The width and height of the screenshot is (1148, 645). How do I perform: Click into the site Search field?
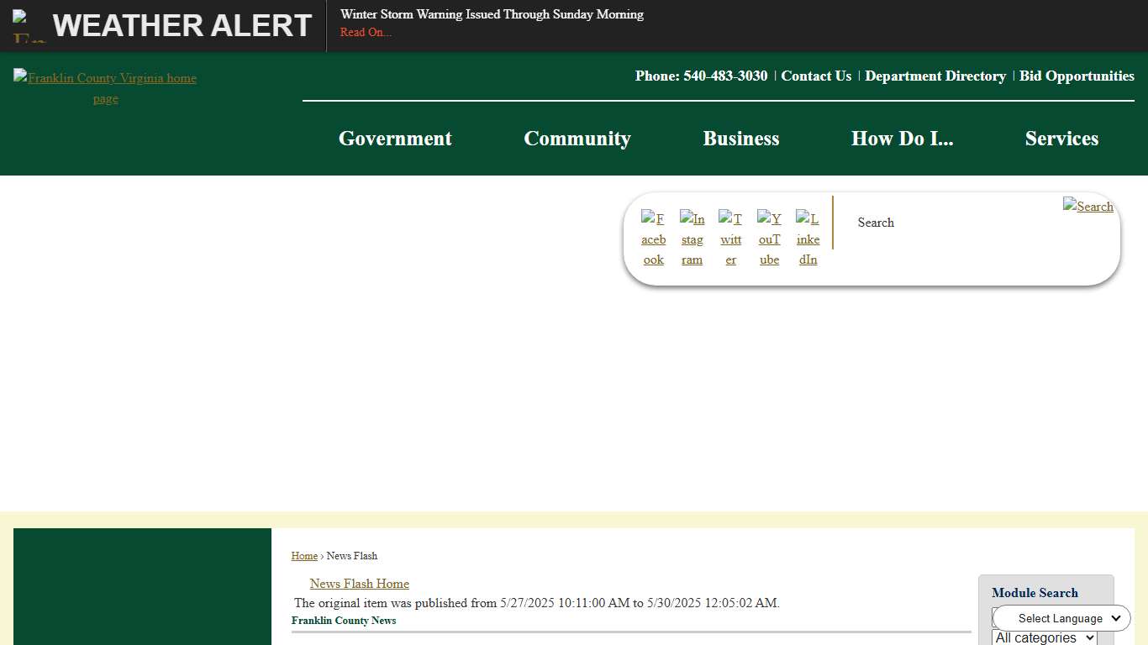click(x=950, y=223)
